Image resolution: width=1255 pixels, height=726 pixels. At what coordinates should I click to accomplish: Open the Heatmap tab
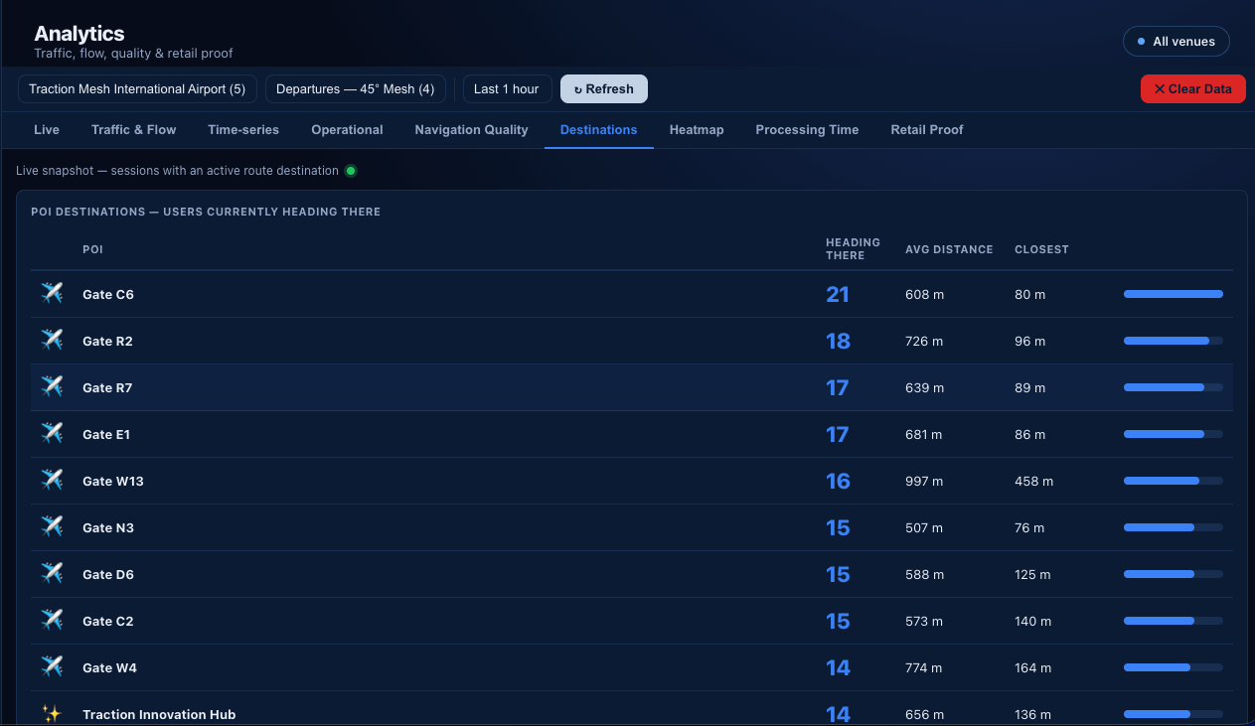(697, 130)
